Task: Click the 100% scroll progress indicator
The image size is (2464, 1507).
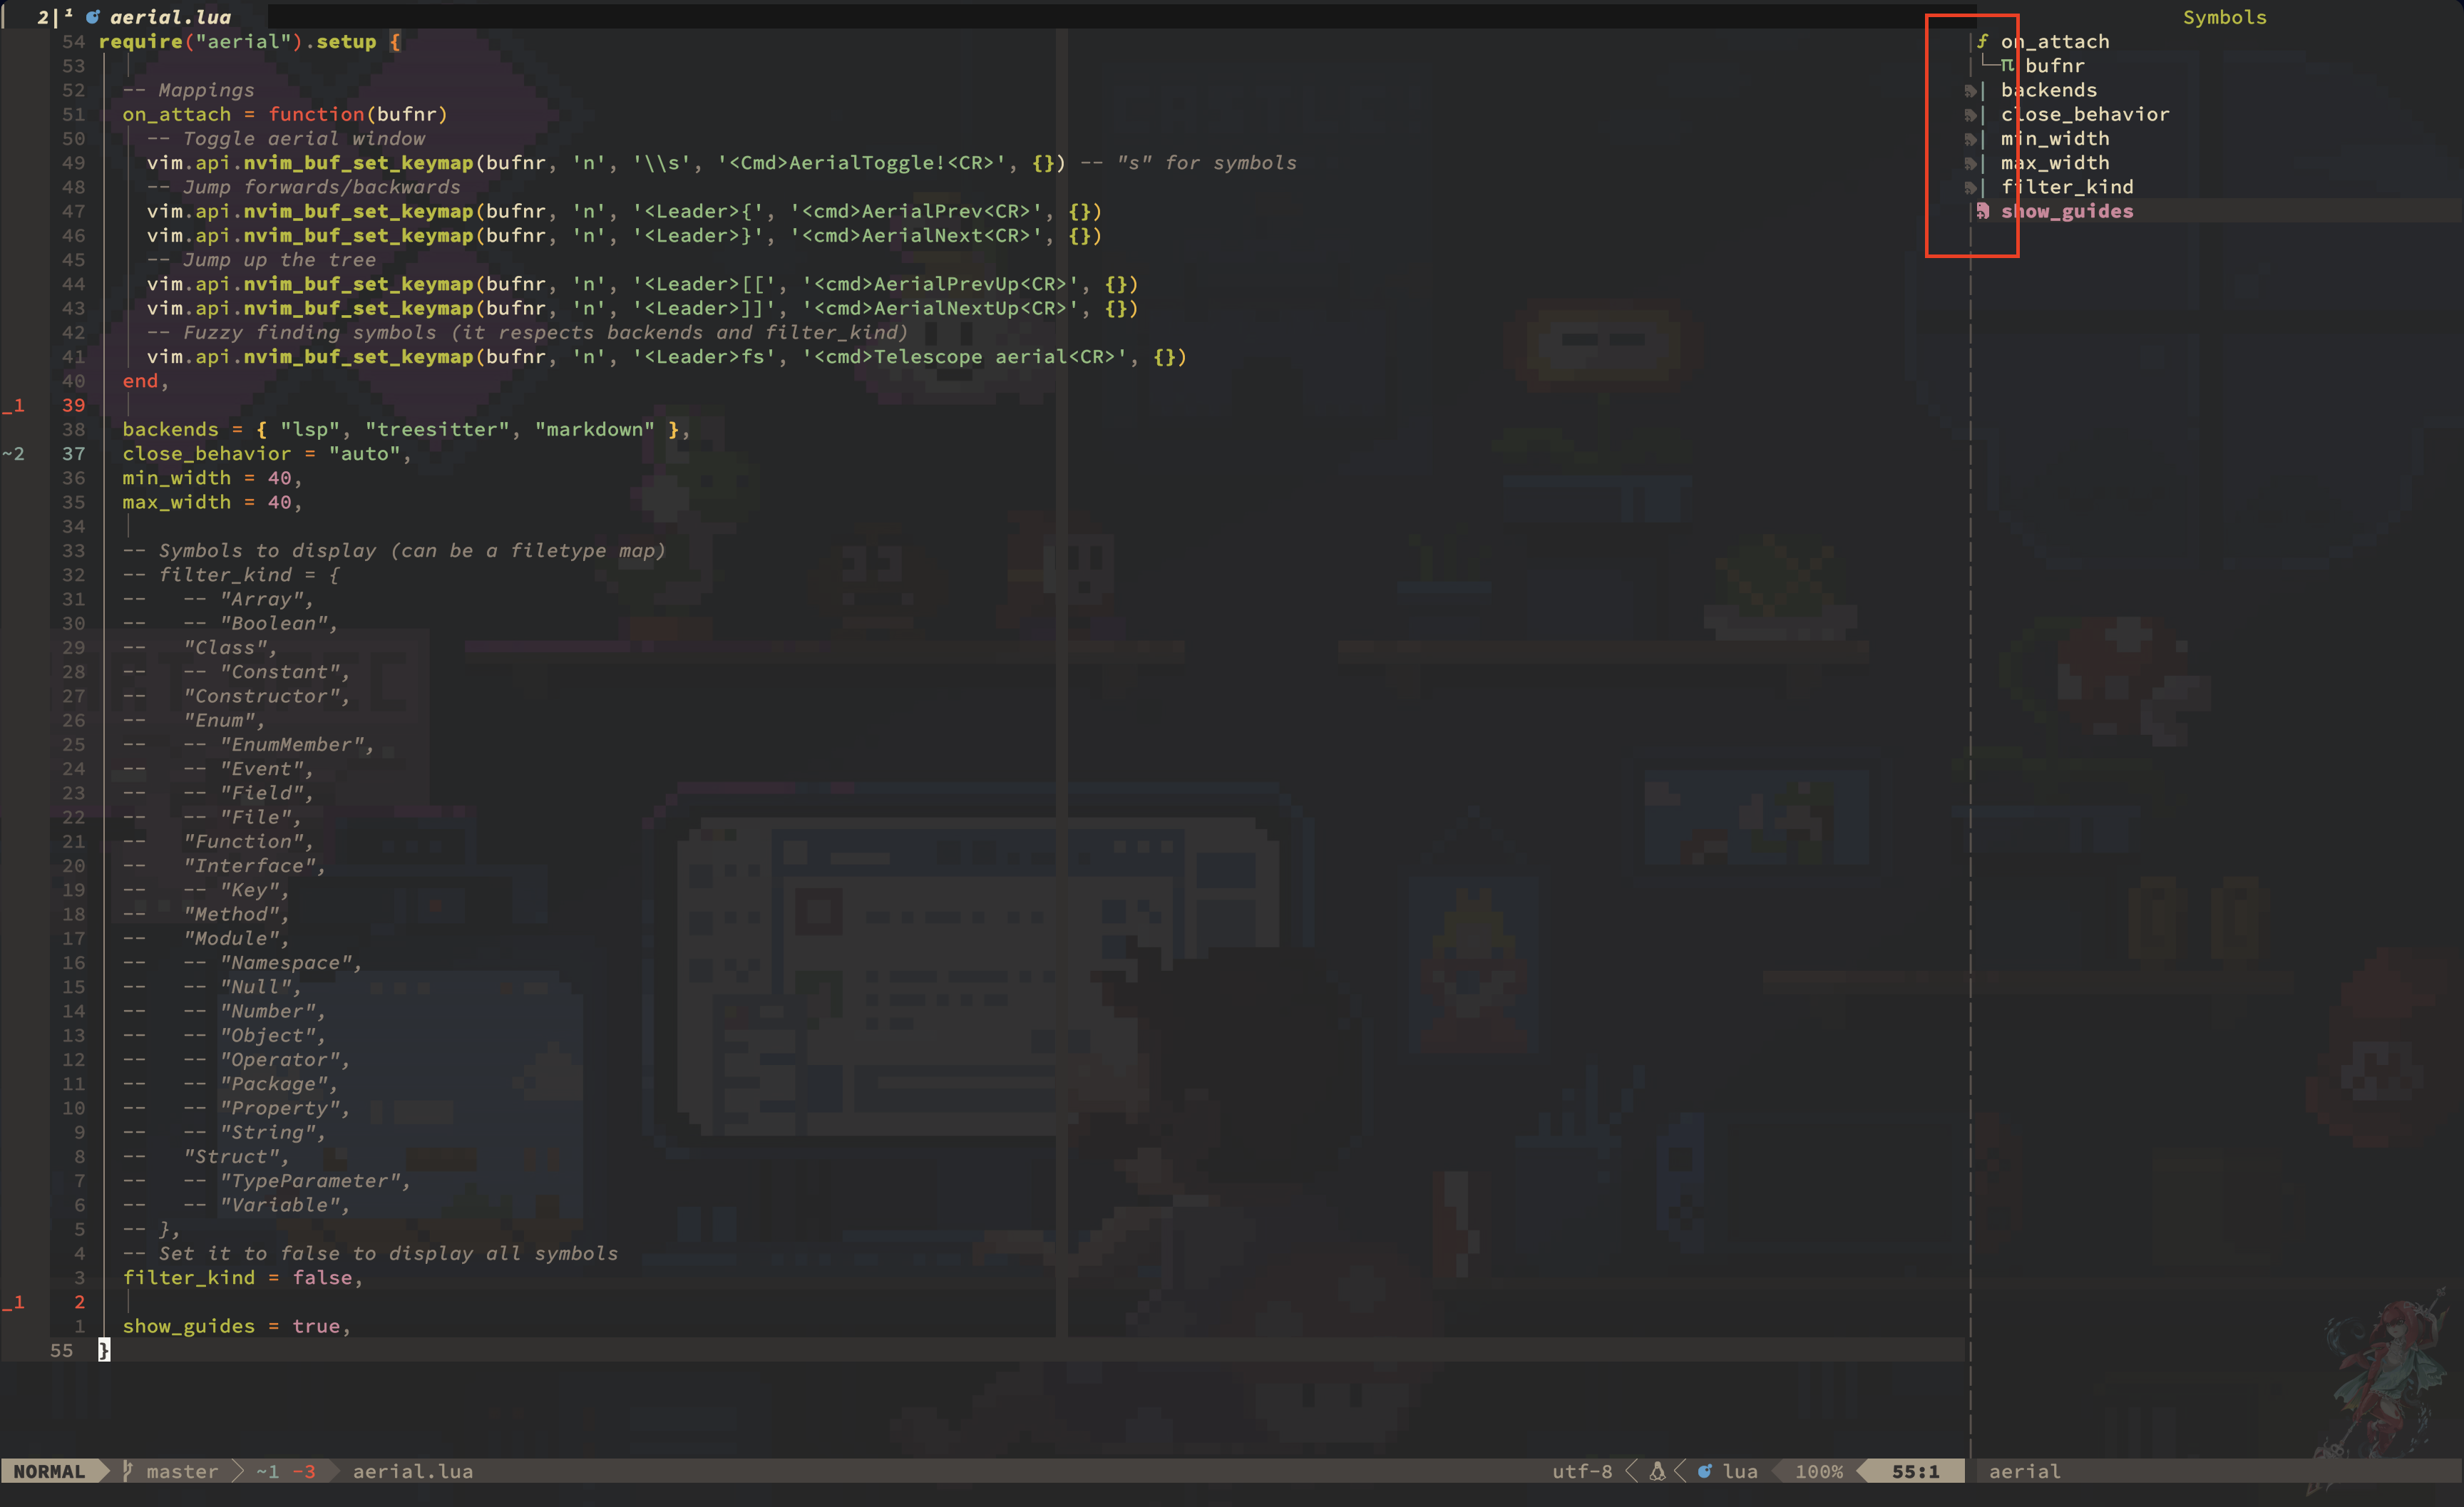Action: (x=1819, y=1470)
